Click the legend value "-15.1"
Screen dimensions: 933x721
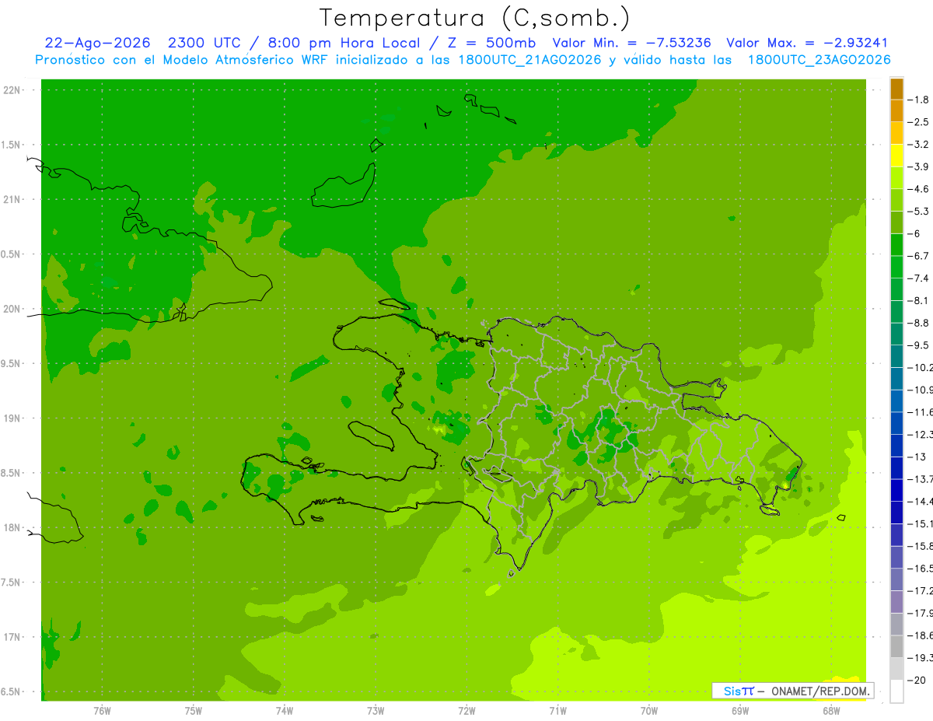tap(921, 523)
